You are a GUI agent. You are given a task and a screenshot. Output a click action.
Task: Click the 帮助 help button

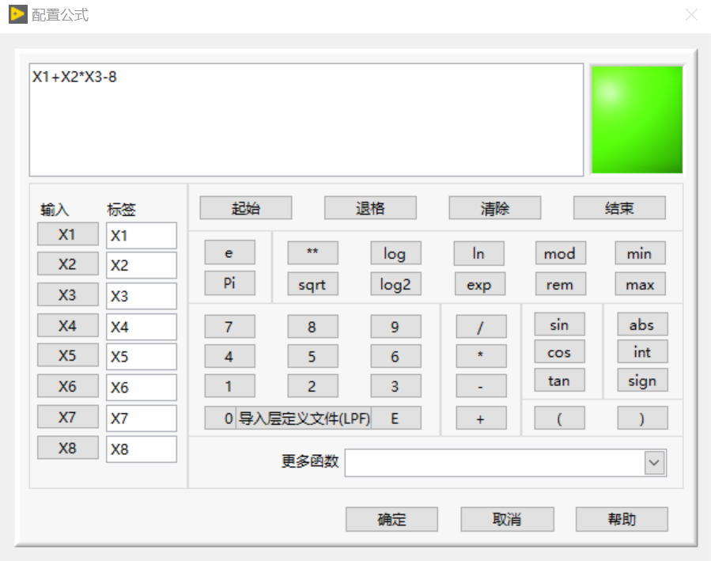[622, 519]
